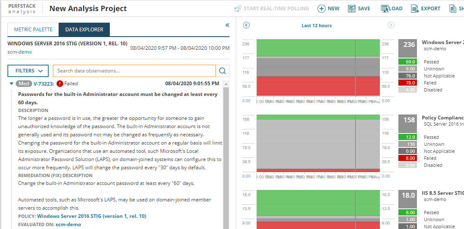464x229 pixels.
Task: Click the Disabled 0.00 swatch
Action: pos(407,165)
